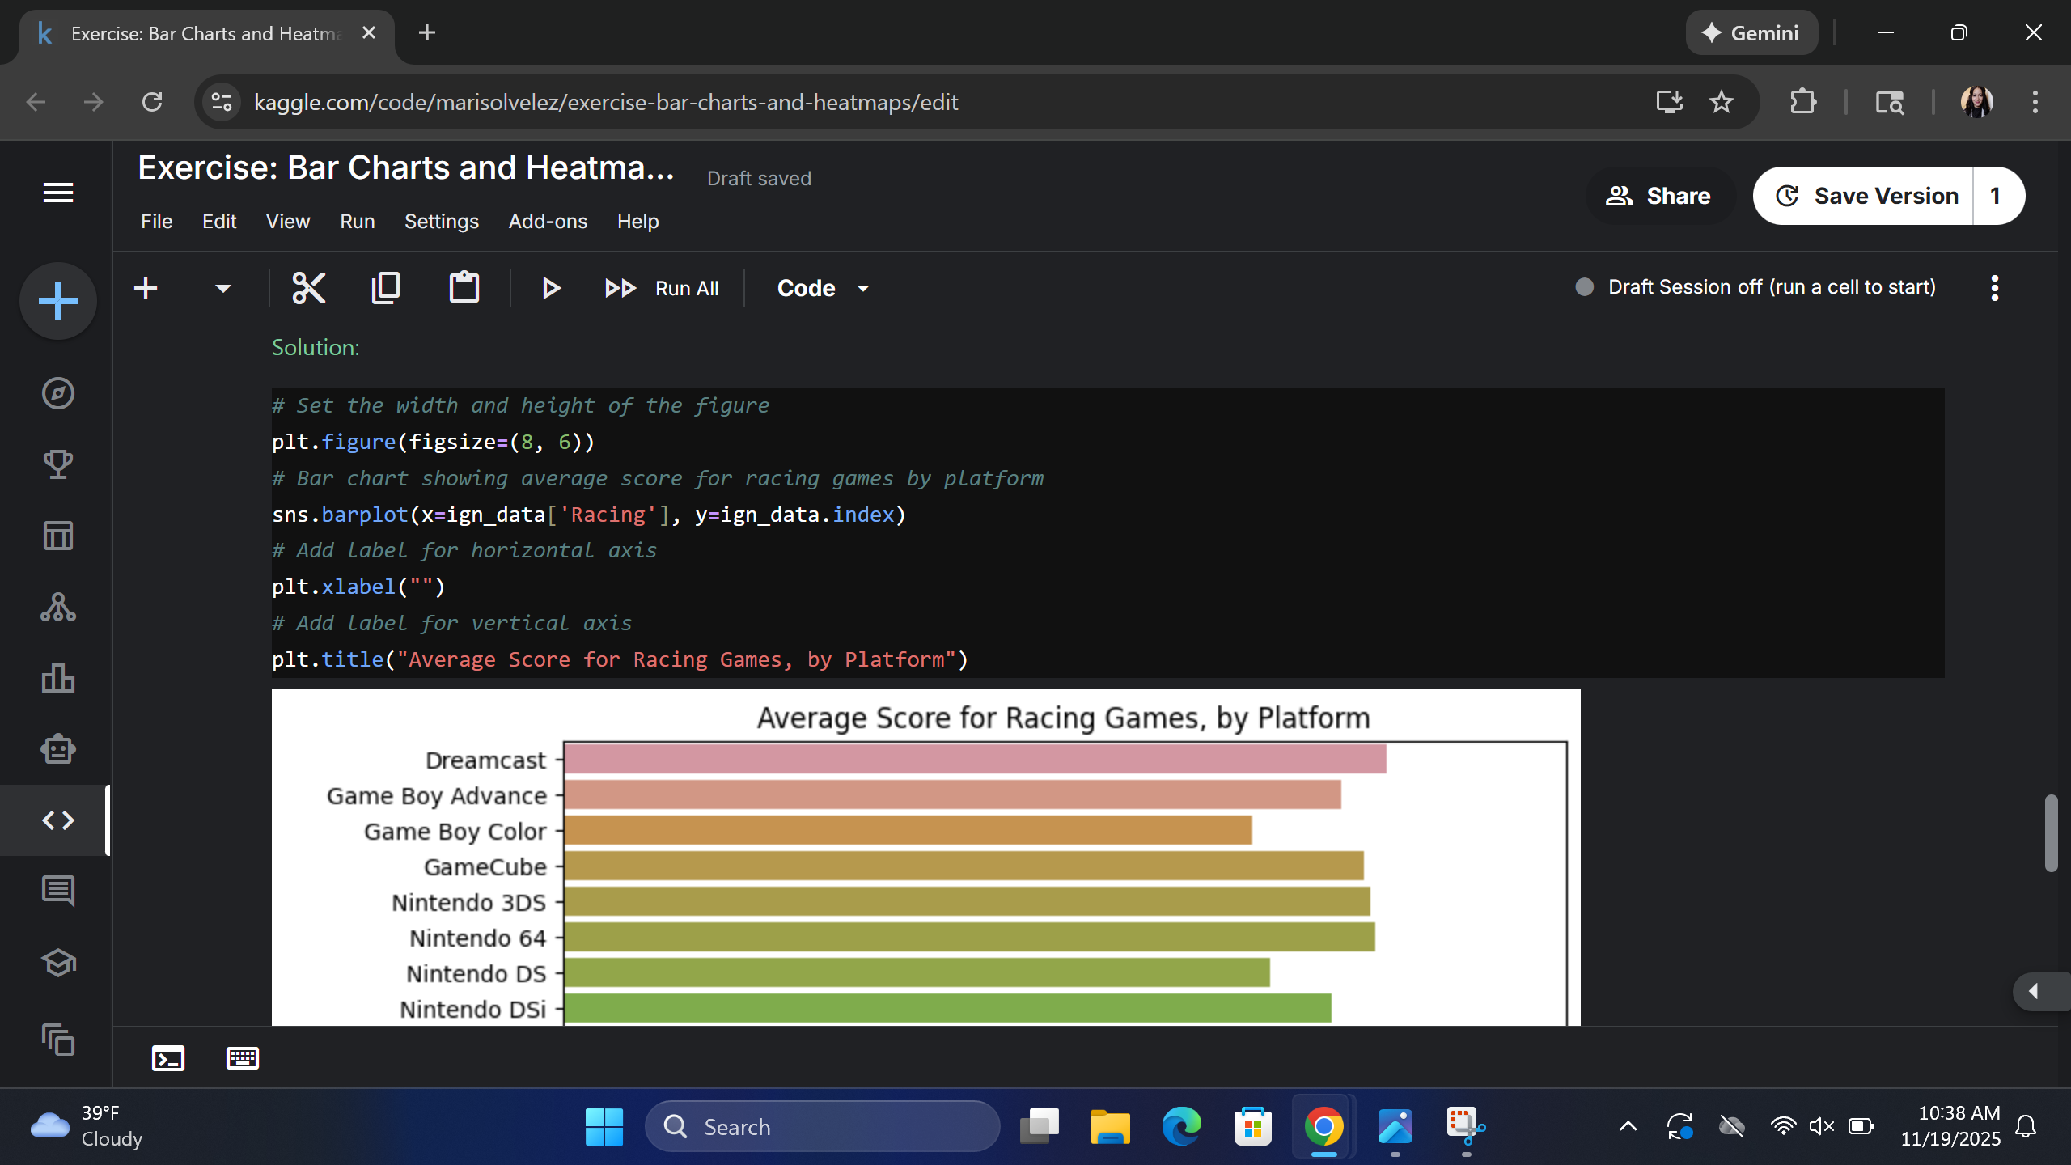Copy the current cell
Screen dimensions: 2071x1165
click(x=386, y=287)
